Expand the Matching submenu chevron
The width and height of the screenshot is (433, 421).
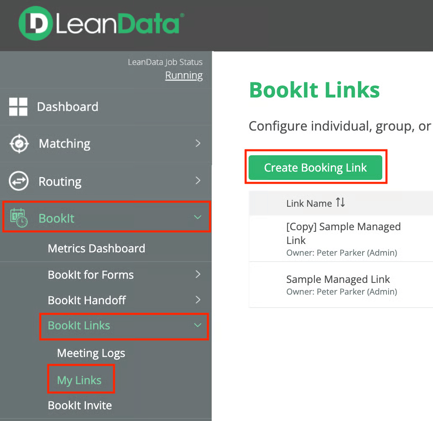tap(198, 144)
